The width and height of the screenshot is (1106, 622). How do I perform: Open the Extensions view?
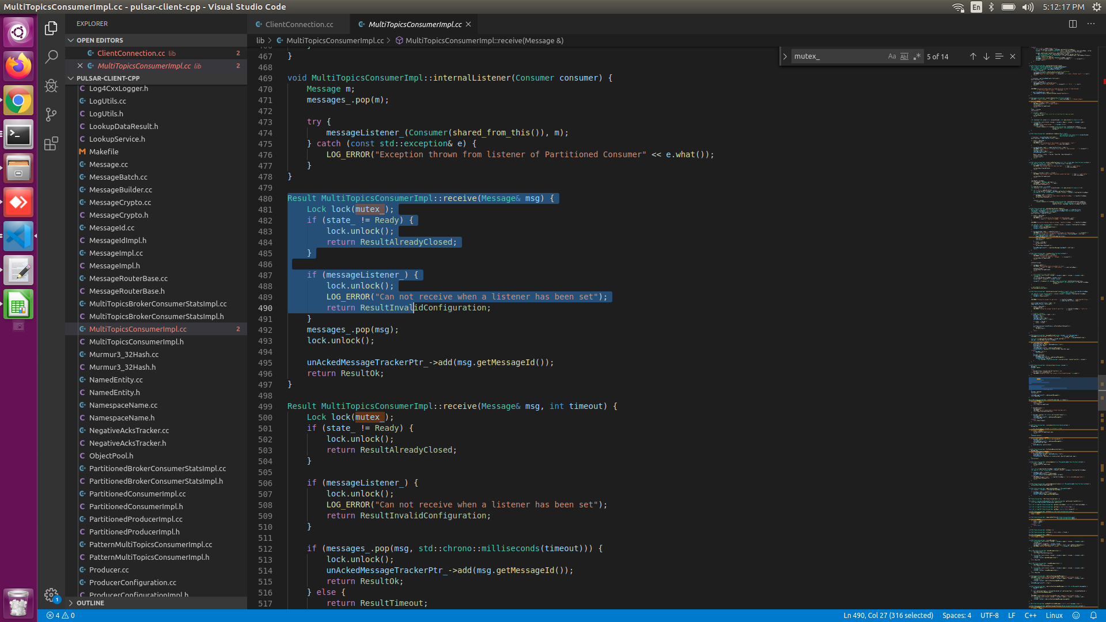click(51, 143)
